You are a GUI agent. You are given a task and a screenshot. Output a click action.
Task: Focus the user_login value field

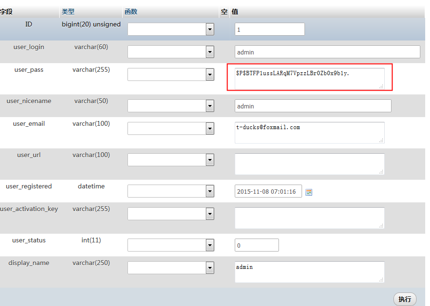pos(327,52)
